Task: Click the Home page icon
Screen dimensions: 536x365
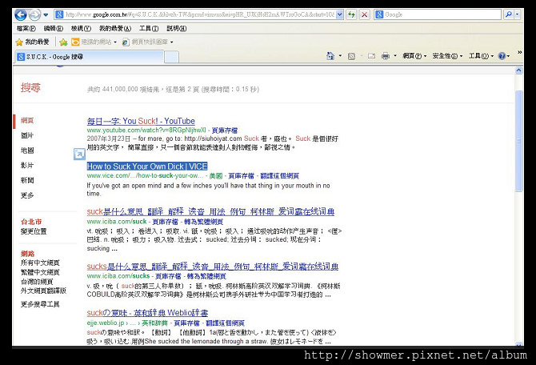Action: pos(330,56)
